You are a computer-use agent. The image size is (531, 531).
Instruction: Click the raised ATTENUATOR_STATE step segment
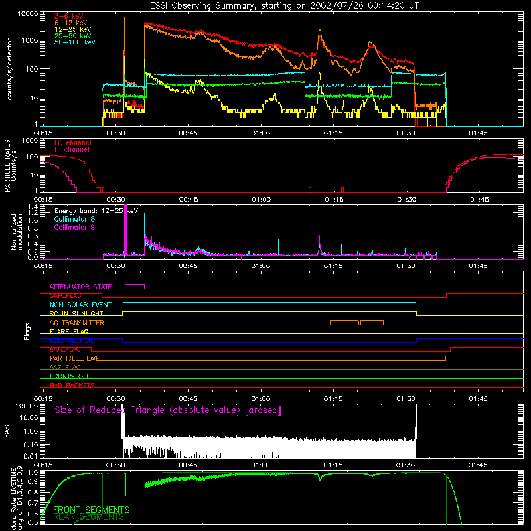point(135,285)
